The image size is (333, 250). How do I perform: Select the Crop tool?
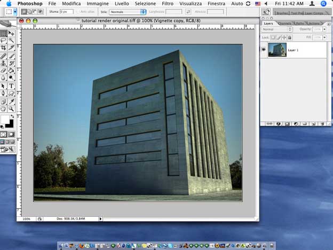click(4, 48)
